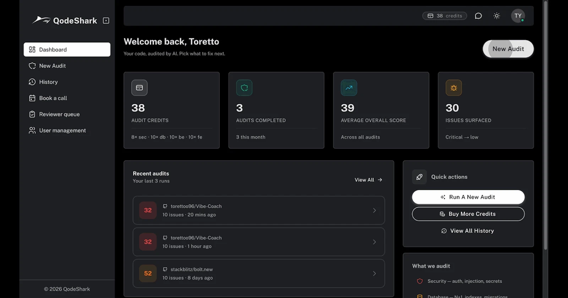Click the Book a call calendar icon
The height and width of the screenshot is (298, 568).
coord(32,98)
